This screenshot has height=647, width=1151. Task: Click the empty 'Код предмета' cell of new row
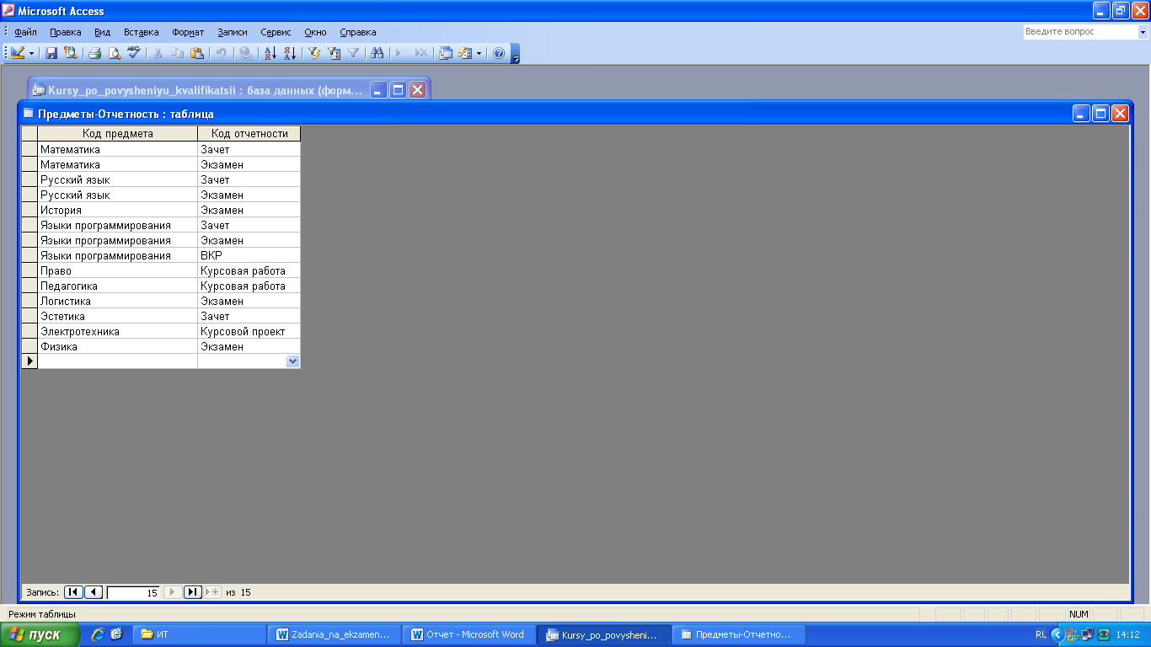[x=118, y=361]
